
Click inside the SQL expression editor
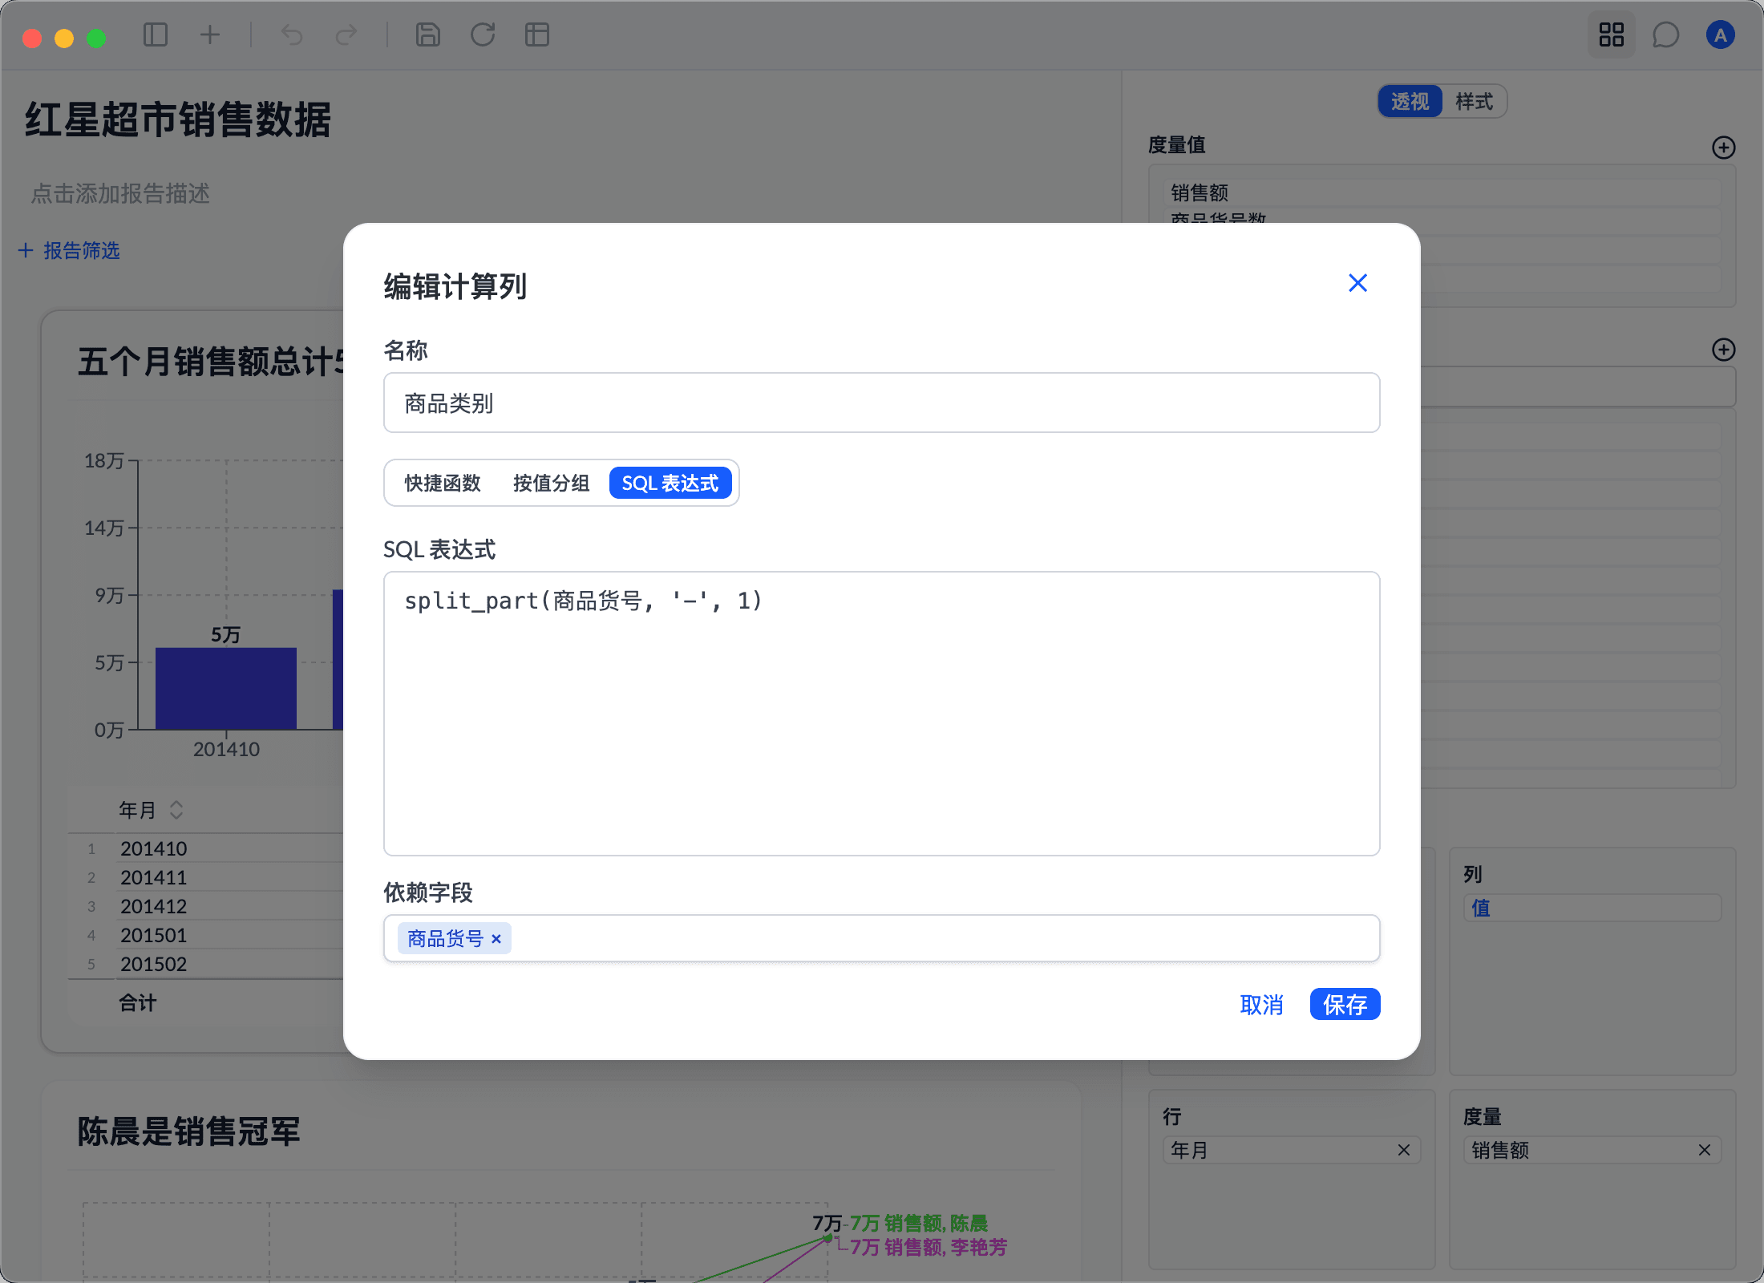[x=881, y=714]
